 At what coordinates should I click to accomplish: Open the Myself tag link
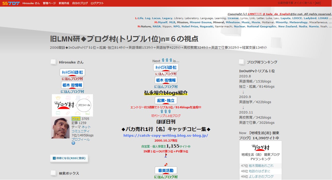[x=163, y=22]
